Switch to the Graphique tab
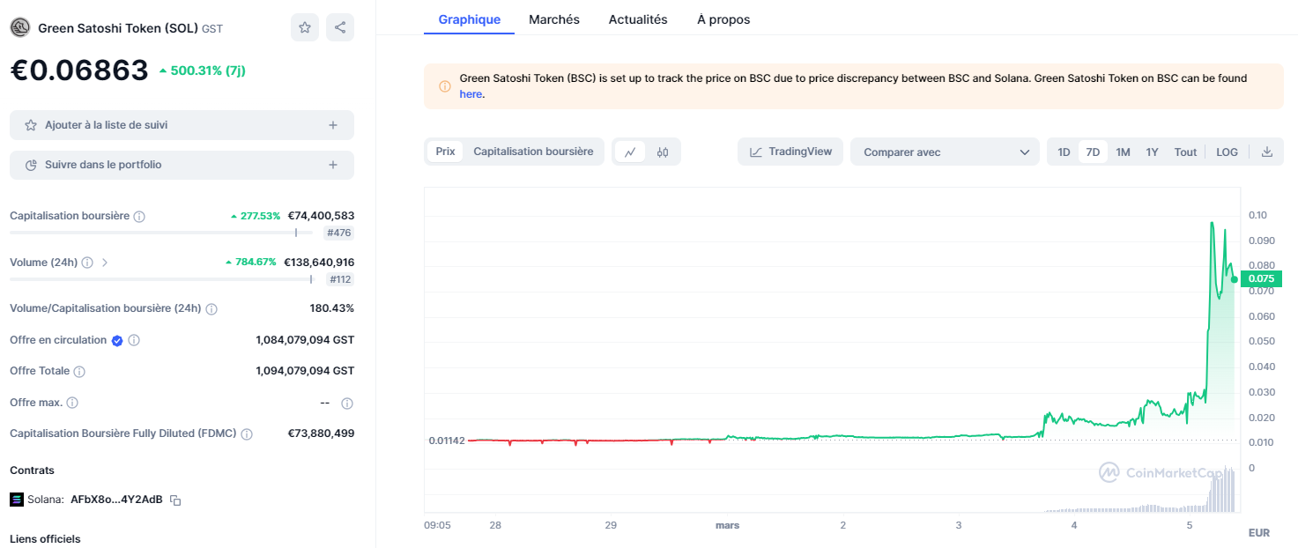The height and width of the screenshot is (548, 1298). 469,19
